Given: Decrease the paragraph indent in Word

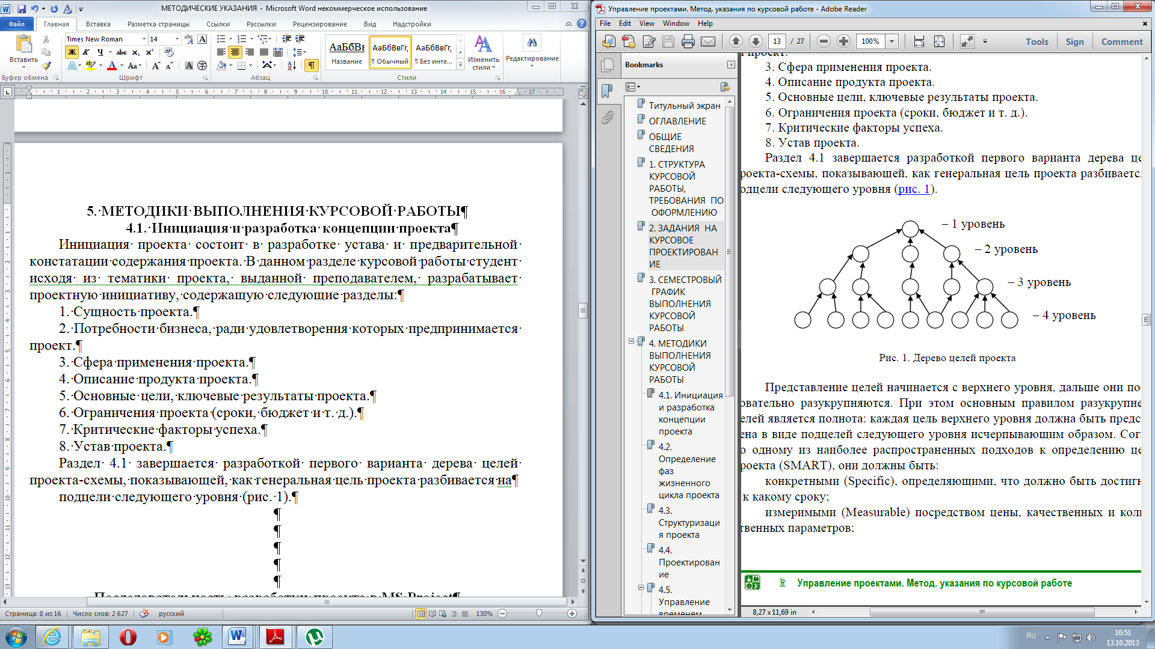Looking at the screenshot, I should (286, 39).
